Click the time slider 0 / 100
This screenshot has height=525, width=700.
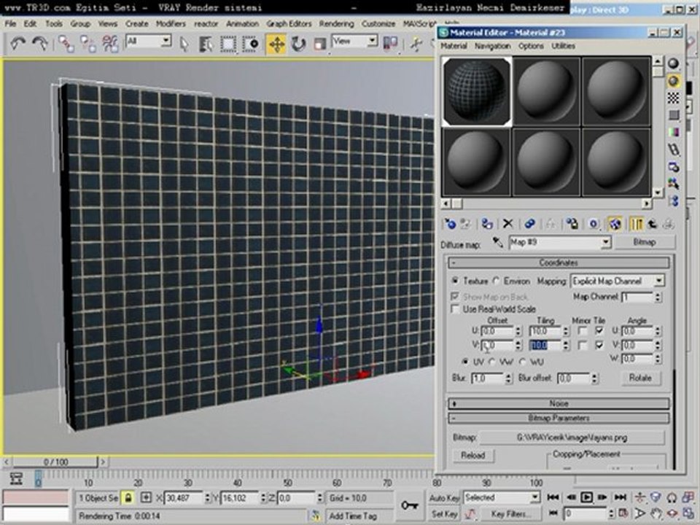pos(55,462)
